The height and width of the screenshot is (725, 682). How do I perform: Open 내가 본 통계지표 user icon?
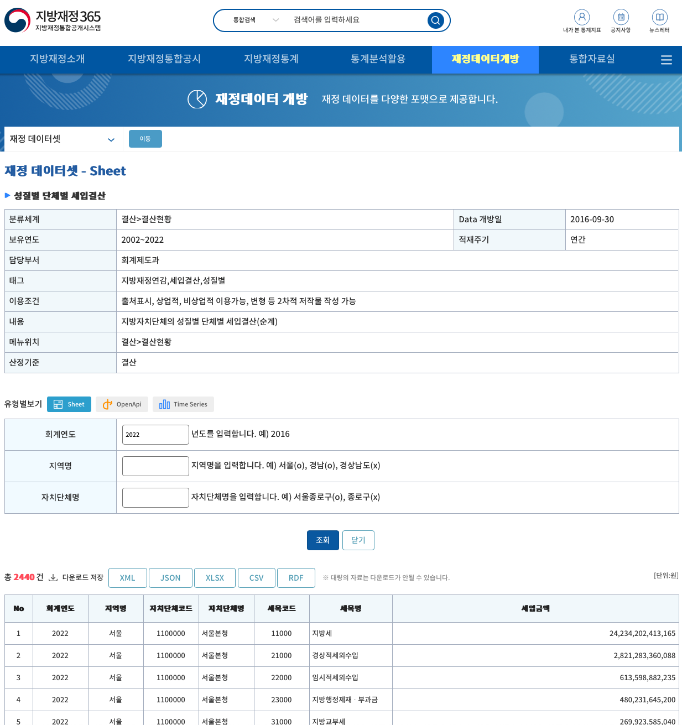click(x=581, y=17)
